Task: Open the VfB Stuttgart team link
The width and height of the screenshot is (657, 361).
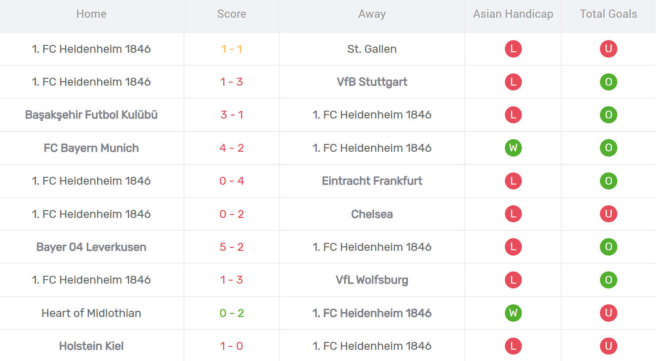Action: click(372, 82)
